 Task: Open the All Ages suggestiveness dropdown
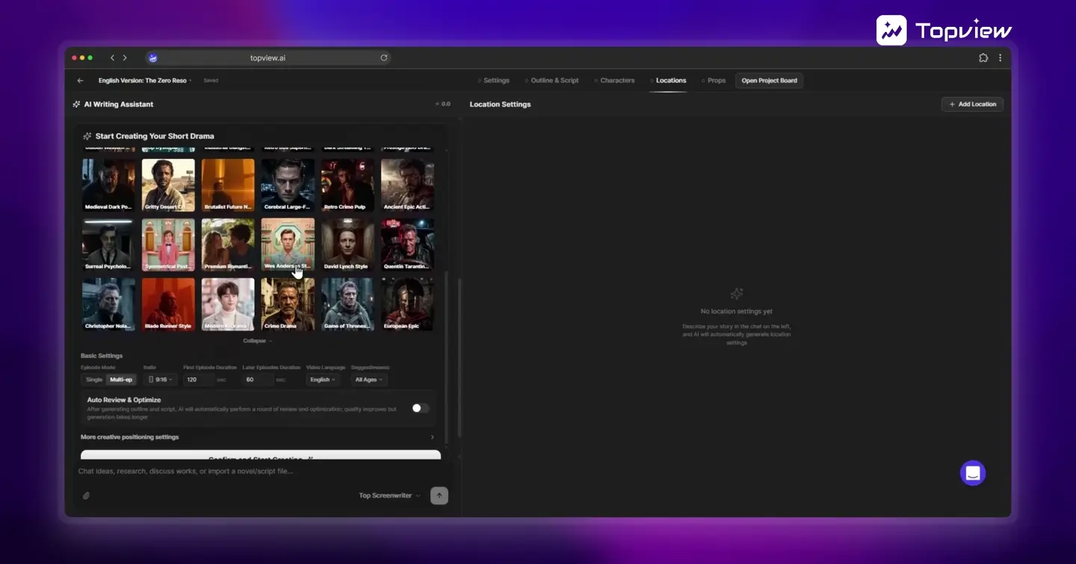[x=369, y=380]
